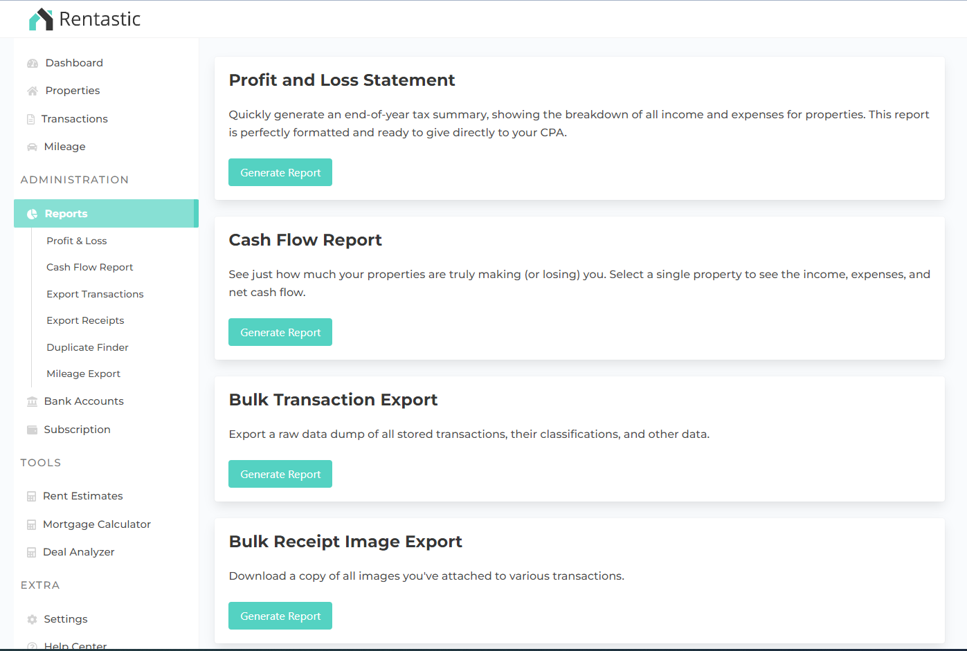The height and width of the screenshot is (651, 967).
Task: Select Duplicate Finder from the Reports menu
Action: pos(87,347)
